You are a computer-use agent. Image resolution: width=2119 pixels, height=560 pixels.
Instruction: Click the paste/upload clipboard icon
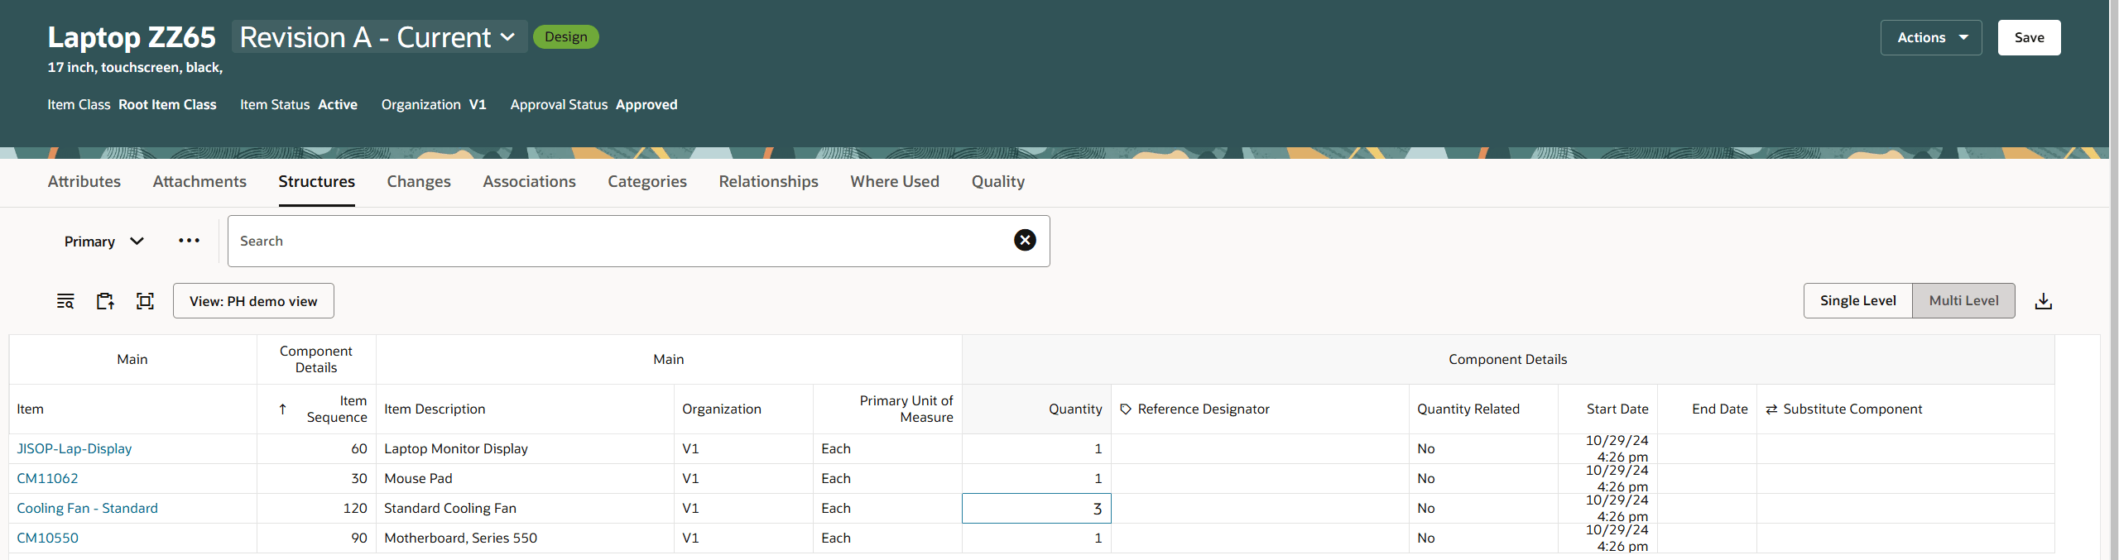click(x=105, y=301)
